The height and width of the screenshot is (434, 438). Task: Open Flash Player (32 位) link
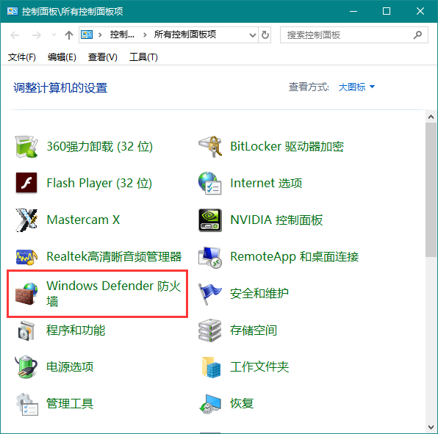click(x=99, y=183)
